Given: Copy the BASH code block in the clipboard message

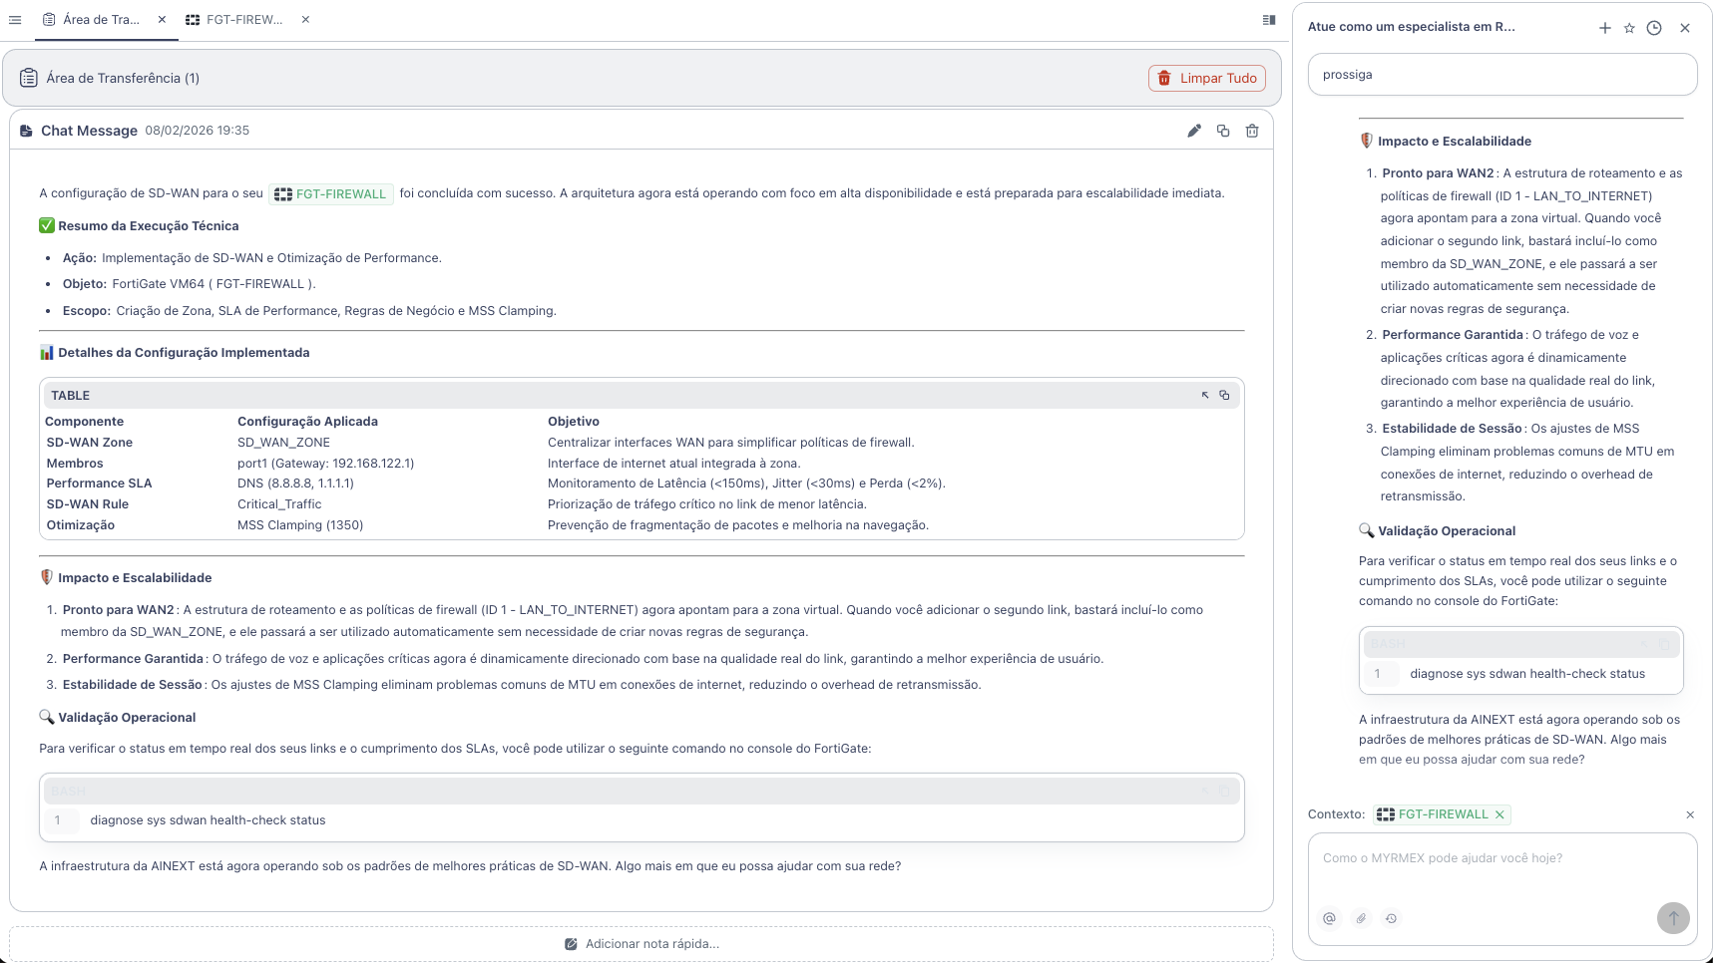Looking at the screenshot, I should [x=1225, y=791].
